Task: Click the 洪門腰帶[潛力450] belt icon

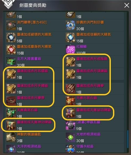Action: (x=11, y=25)
